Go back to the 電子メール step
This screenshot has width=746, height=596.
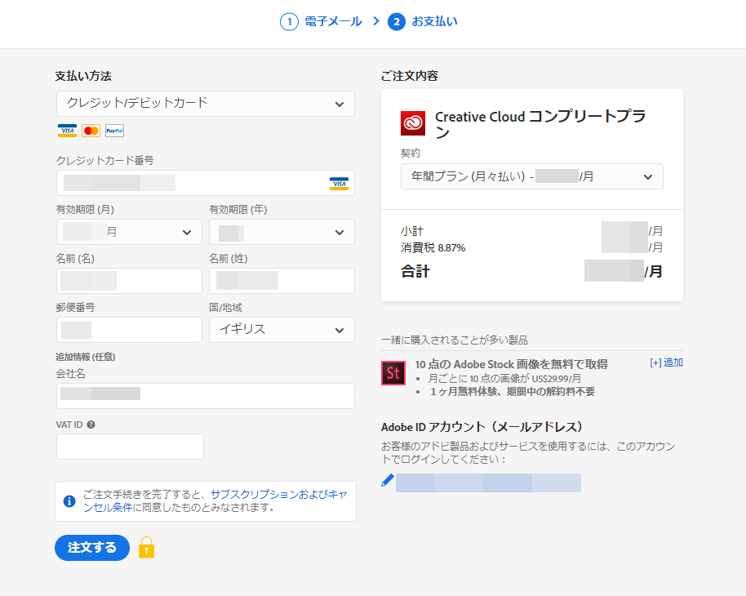coord(333,21)
